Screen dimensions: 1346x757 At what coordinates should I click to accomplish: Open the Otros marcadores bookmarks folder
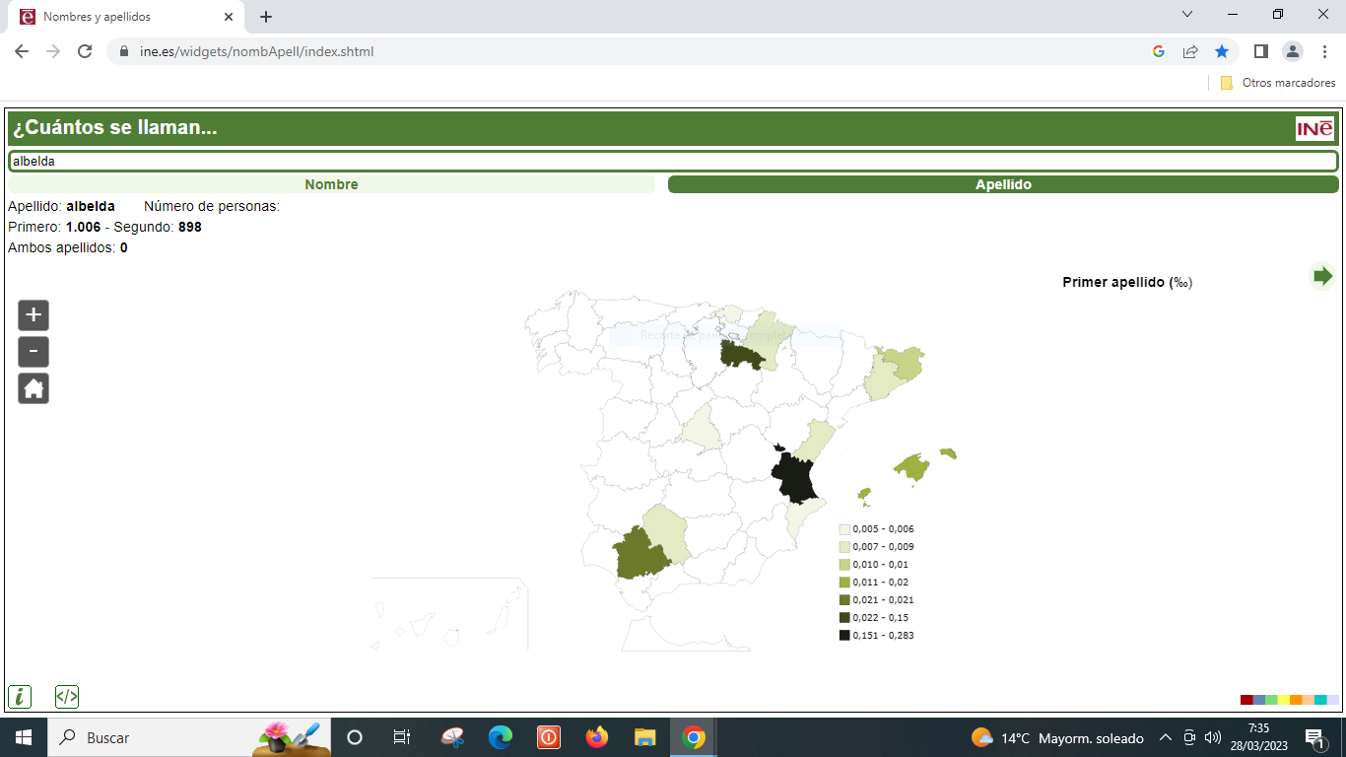(x=1278, y=83)
